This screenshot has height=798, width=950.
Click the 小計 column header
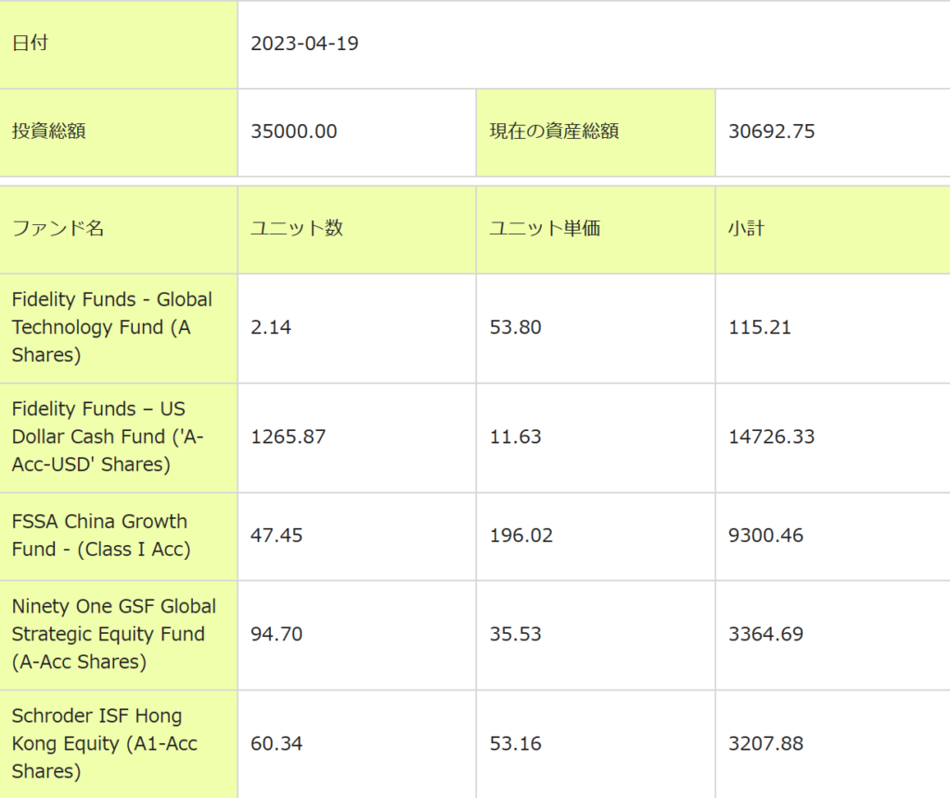point(746,229)
